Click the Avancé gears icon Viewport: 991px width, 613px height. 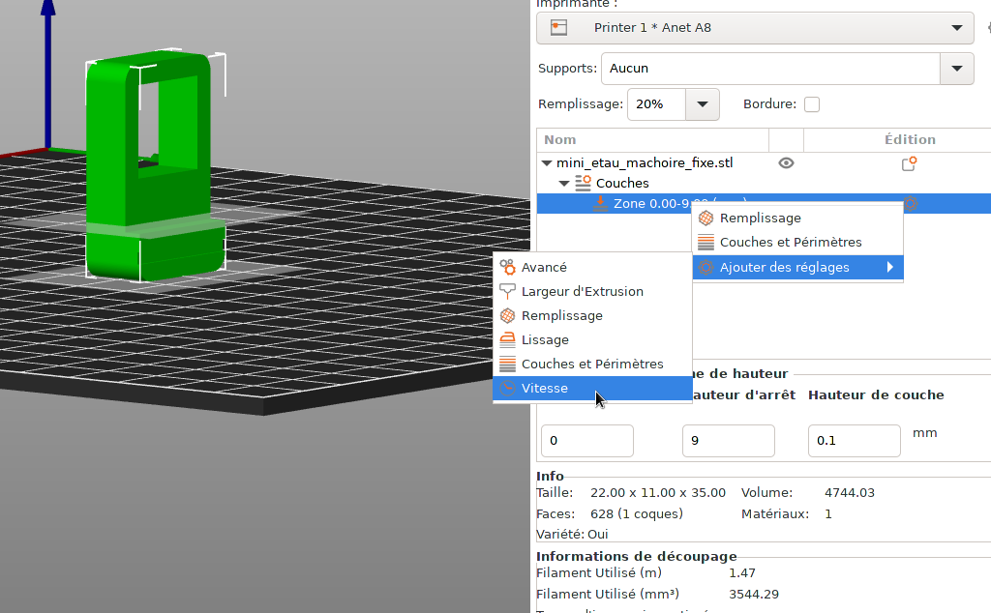pos(507,267)
